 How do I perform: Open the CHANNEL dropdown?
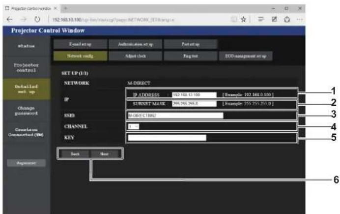click(x=133, y=126)
